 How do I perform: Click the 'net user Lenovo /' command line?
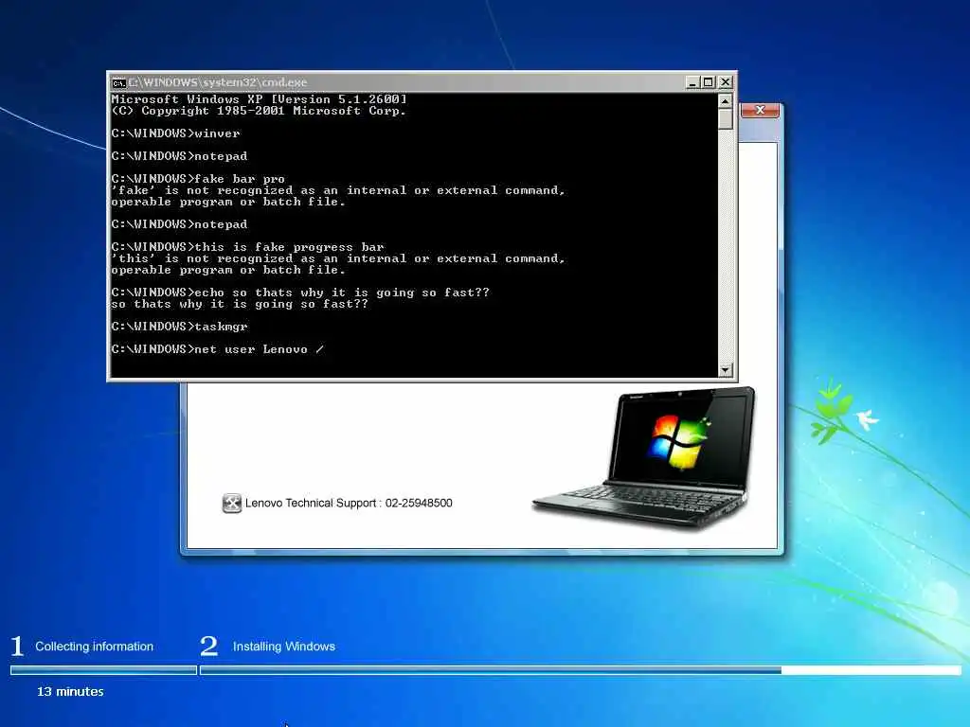click(218, 349)
